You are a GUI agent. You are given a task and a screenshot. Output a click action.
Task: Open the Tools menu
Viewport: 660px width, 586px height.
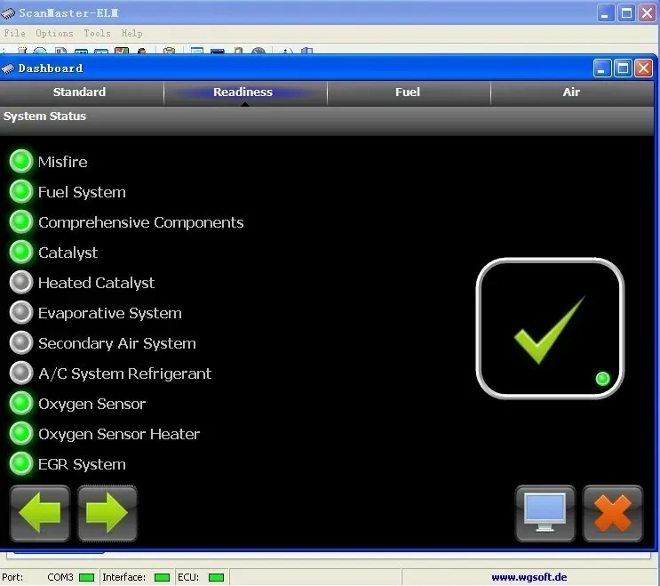click(x=97, y=33)
